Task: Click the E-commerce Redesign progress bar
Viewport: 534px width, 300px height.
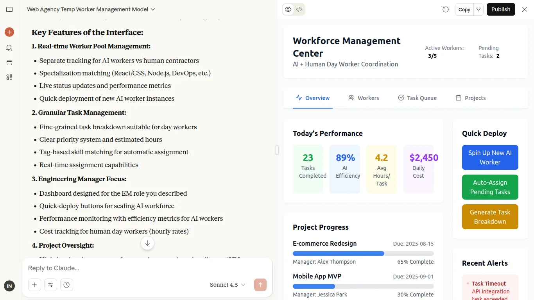Action: tap(363, 254)
